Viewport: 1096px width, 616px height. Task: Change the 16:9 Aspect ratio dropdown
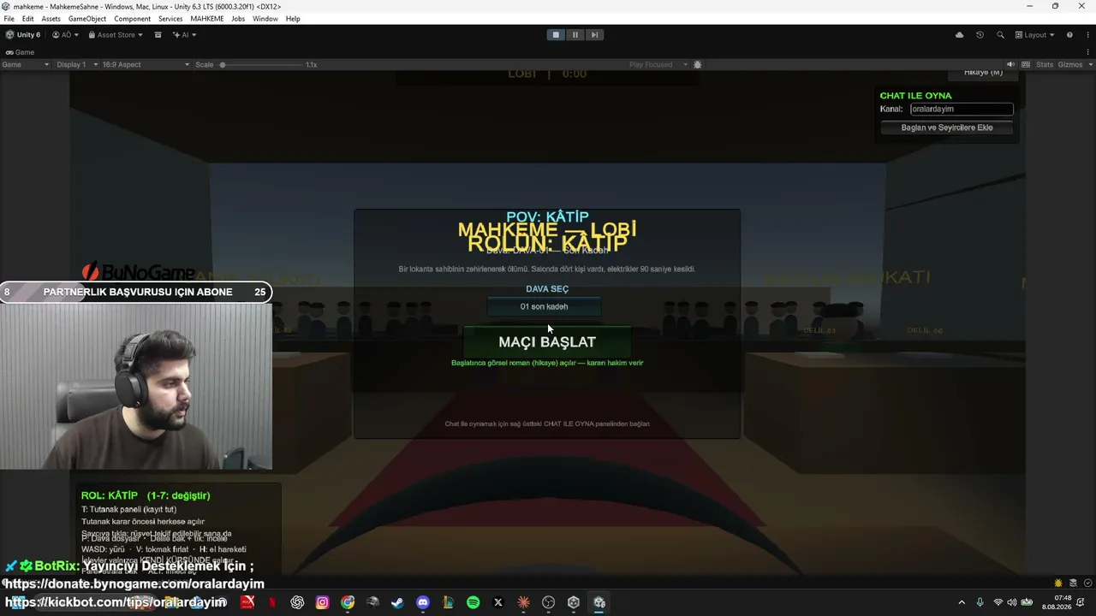point(146,65)
